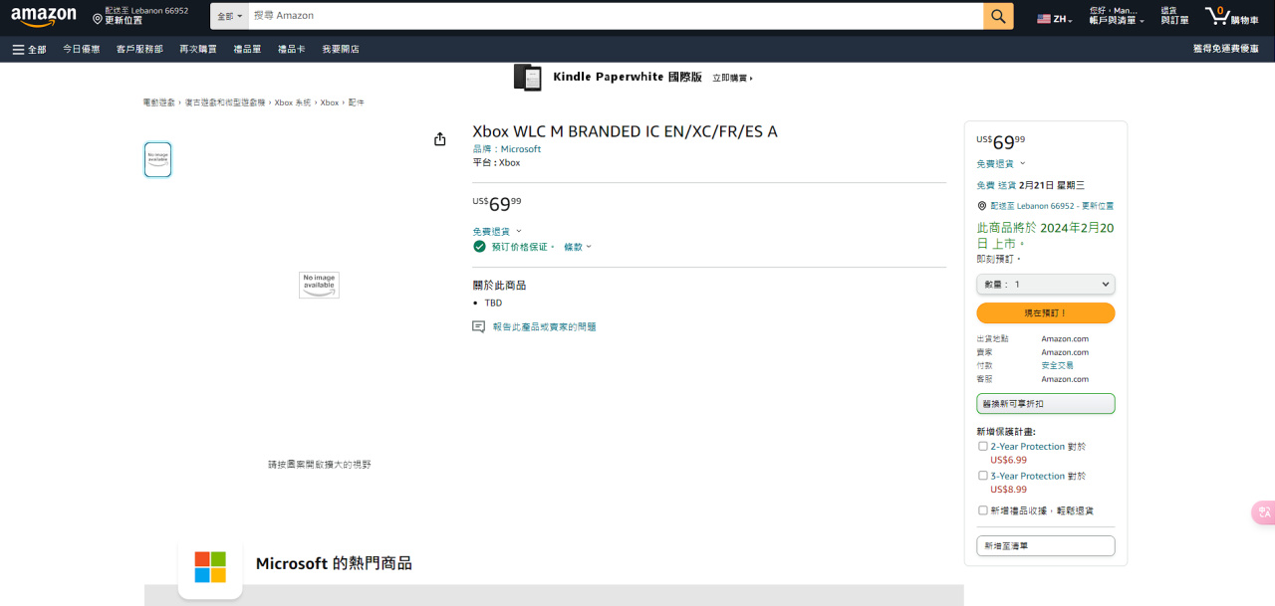Click into the Amazon search field

pyautogui.click(x=617, y=16)
